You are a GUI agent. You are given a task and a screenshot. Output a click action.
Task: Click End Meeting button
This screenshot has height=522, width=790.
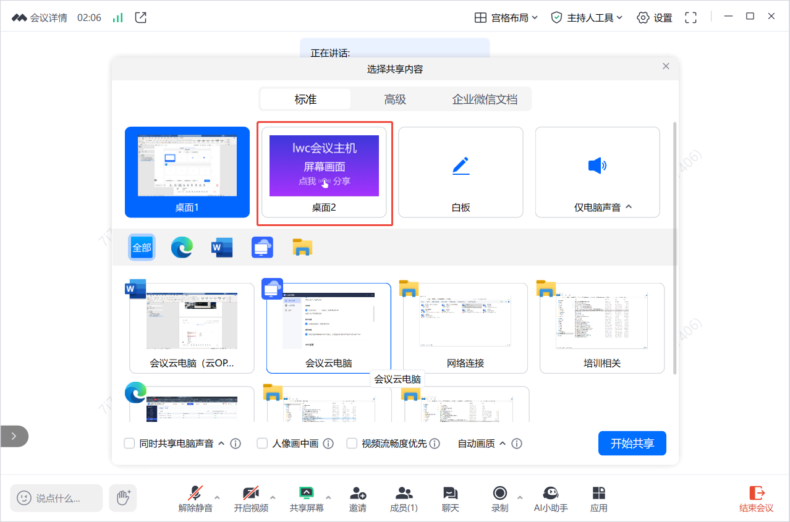[x=757, y=499]
